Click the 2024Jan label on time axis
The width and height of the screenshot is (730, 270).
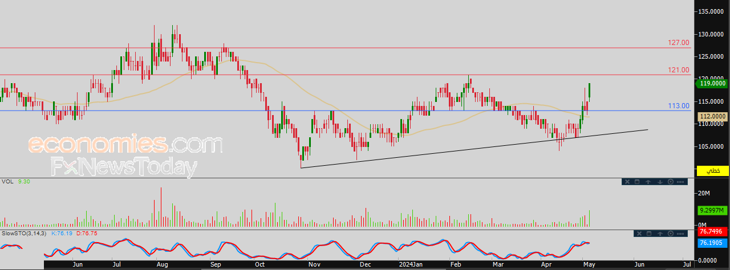[410, 265]
